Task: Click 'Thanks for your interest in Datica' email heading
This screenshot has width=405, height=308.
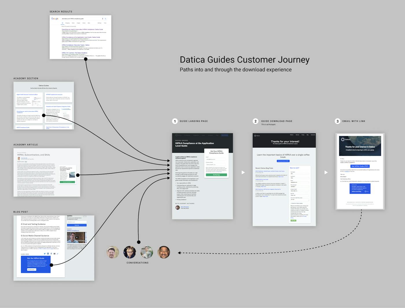Action: tap(360, 147)
